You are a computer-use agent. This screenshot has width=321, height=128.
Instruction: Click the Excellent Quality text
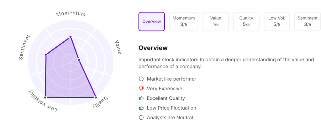coord(166,98)
